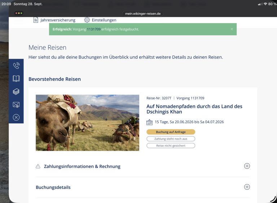
Task: Click the phone contact icon in sidebar
Action: pos(16,66)
